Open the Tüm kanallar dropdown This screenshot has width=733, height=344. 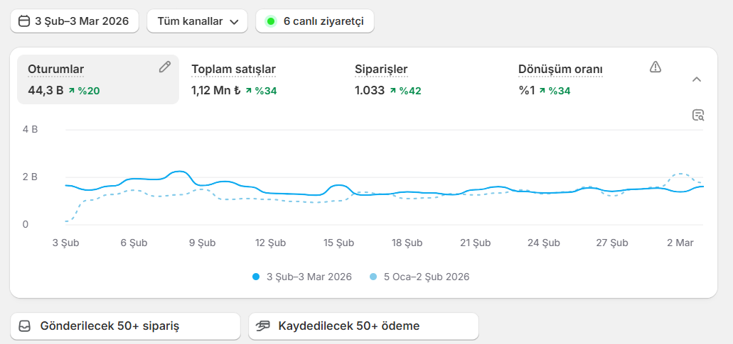pyautogui.click(x=197, y=21)
